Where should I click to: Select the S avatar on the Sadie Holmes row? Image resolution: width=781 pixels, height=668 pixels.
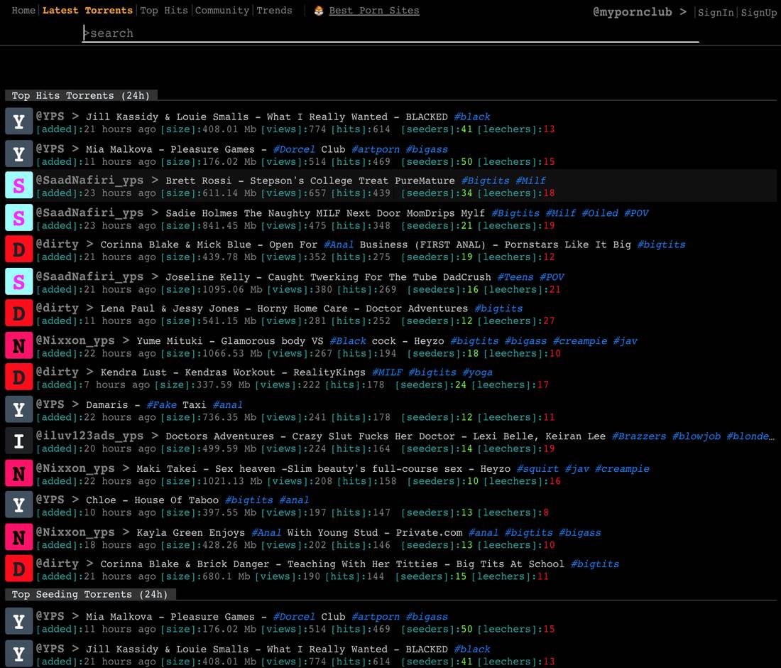[19, 218]
